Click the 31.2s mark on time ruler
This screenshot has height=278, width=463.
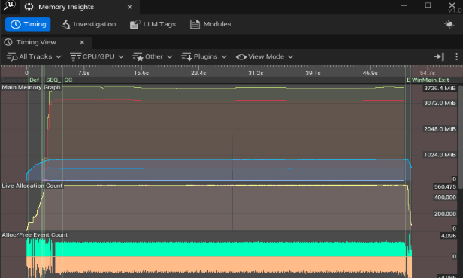[x=256, y=73]
